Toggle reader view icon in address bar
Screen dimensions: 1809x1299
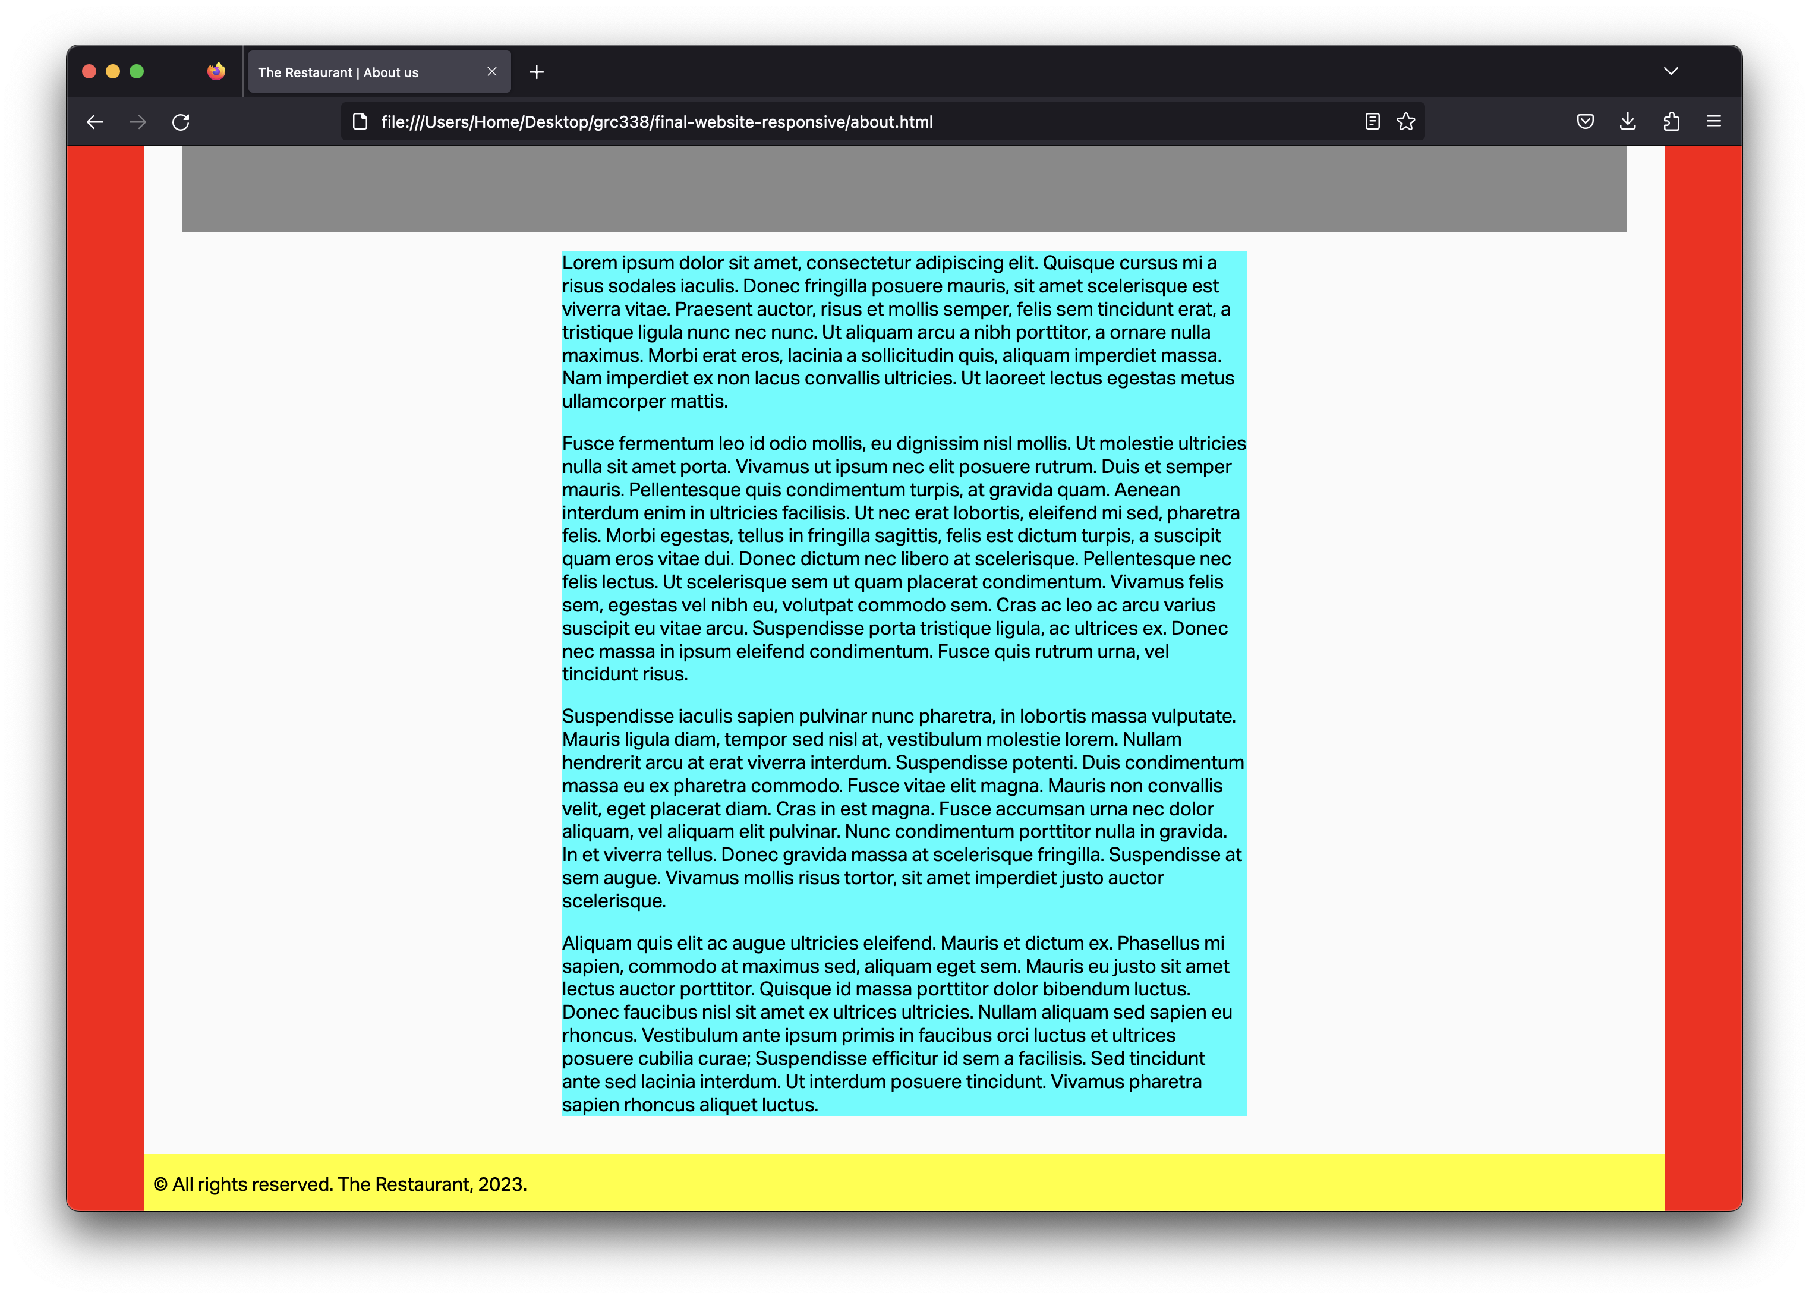1372,121
